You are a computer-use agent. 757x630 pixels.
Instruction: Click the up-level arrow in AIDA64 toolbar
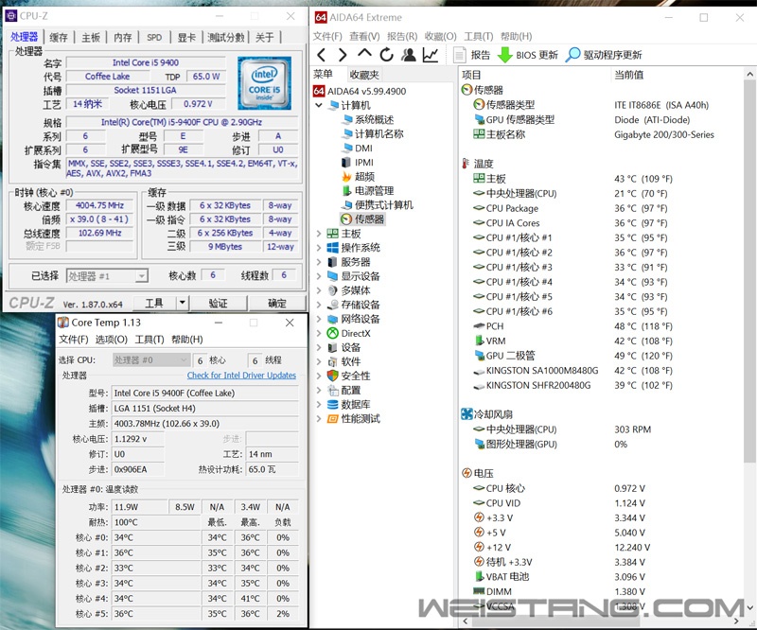(x=365, y=55)
